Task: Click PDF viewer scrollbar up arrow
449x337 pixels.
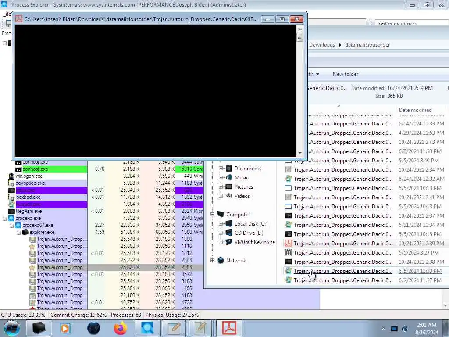Action: (x=300, y=29)
